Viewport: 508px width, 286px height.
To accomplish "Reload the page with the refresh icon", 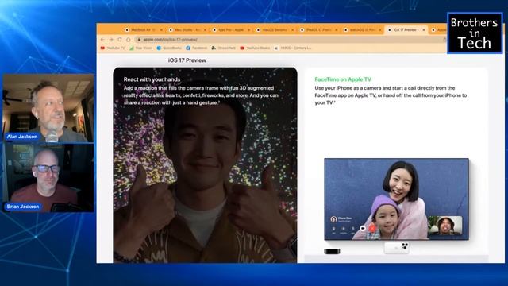I will point(120,39).
